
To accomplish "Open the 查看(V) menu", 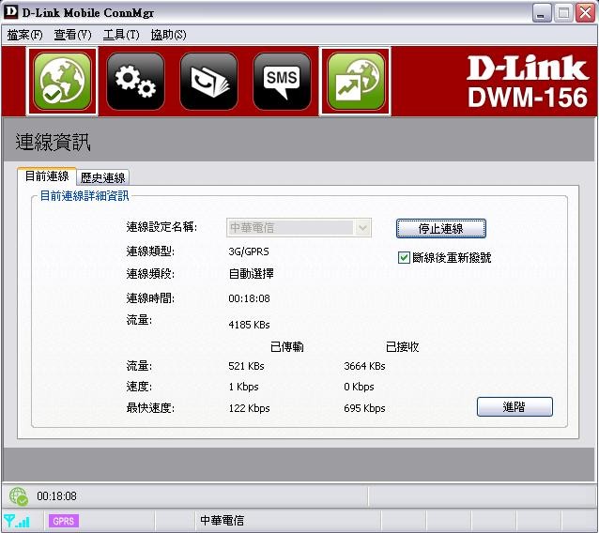I will click(72, 35).
